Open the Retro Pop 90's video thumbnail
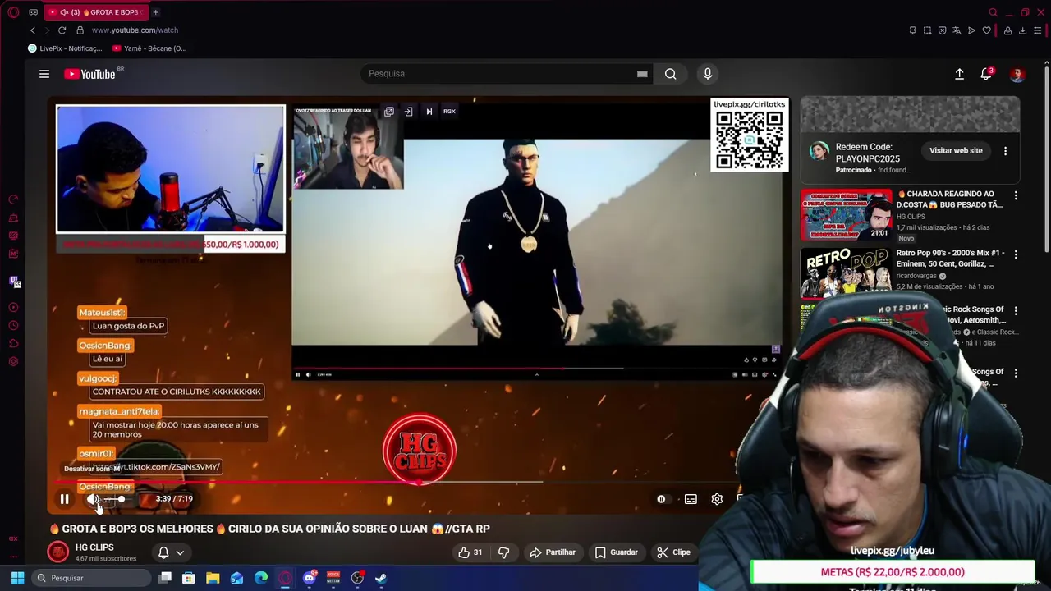The height and width of the screenshot is (591, 1051). coord(846,273)
